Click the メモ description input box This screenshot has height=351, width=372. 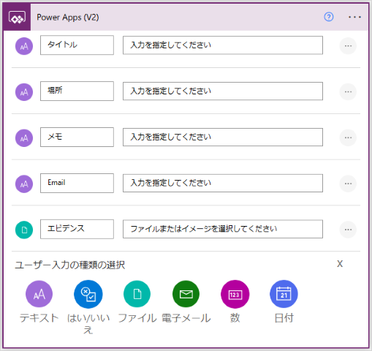tap(223, 137)
